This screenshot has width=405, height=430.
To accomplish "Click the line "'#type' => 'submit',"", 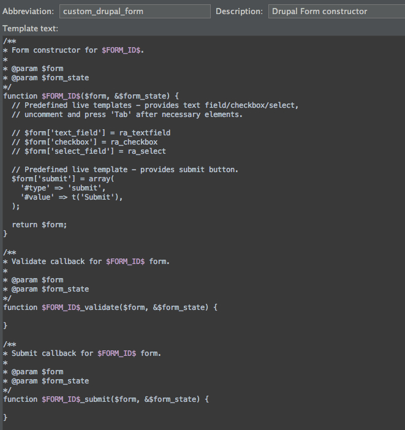I will (63, 188).
